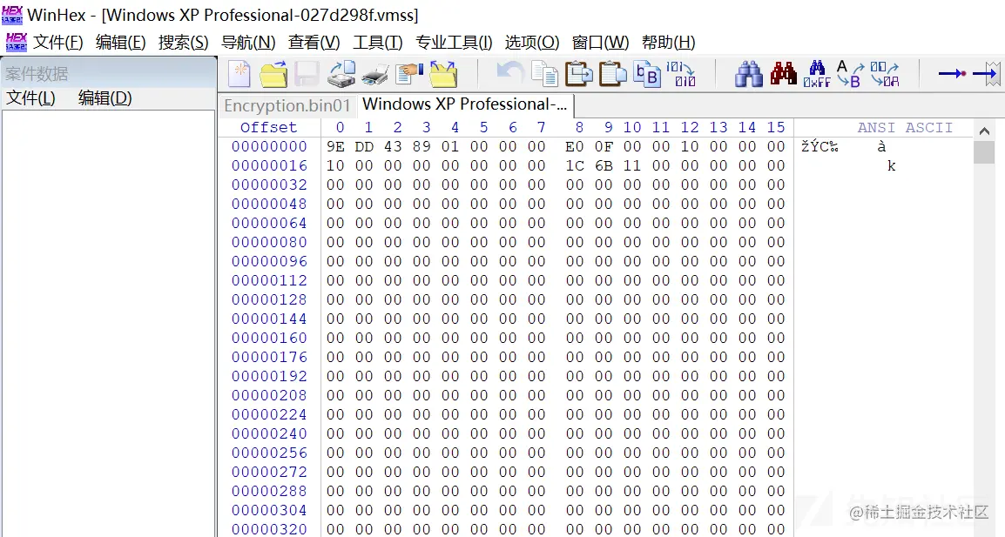
Task: Select hex byte E0 in the first row
Action: pyautogui.click(x=575, y=147)
